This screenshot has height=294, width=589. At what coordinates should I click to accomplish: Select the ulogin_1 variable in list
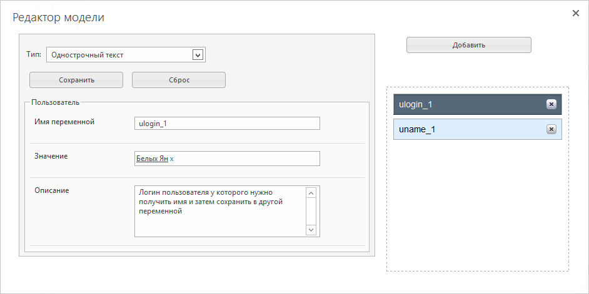coord(478,104)
